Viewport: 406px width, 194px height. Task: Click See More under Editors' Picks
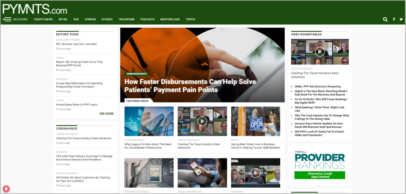[x=106, y=114]
